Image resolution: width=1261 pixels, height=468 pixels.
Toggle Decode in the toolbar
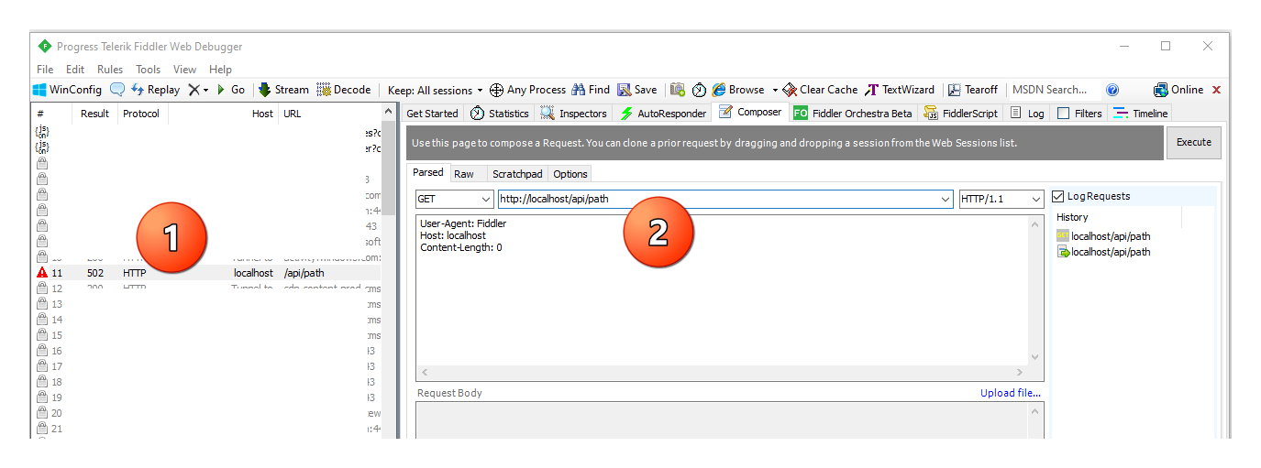click(x=343, y=90)
